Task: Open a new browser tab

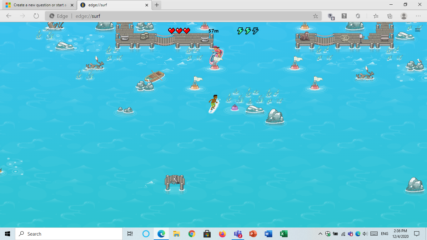Action: tap(157, 5)
